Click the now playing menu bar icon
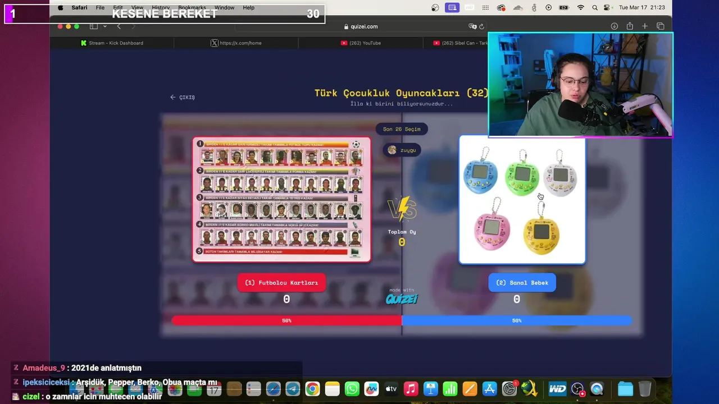The image size is (719, 404). click(x=548, y=7)
